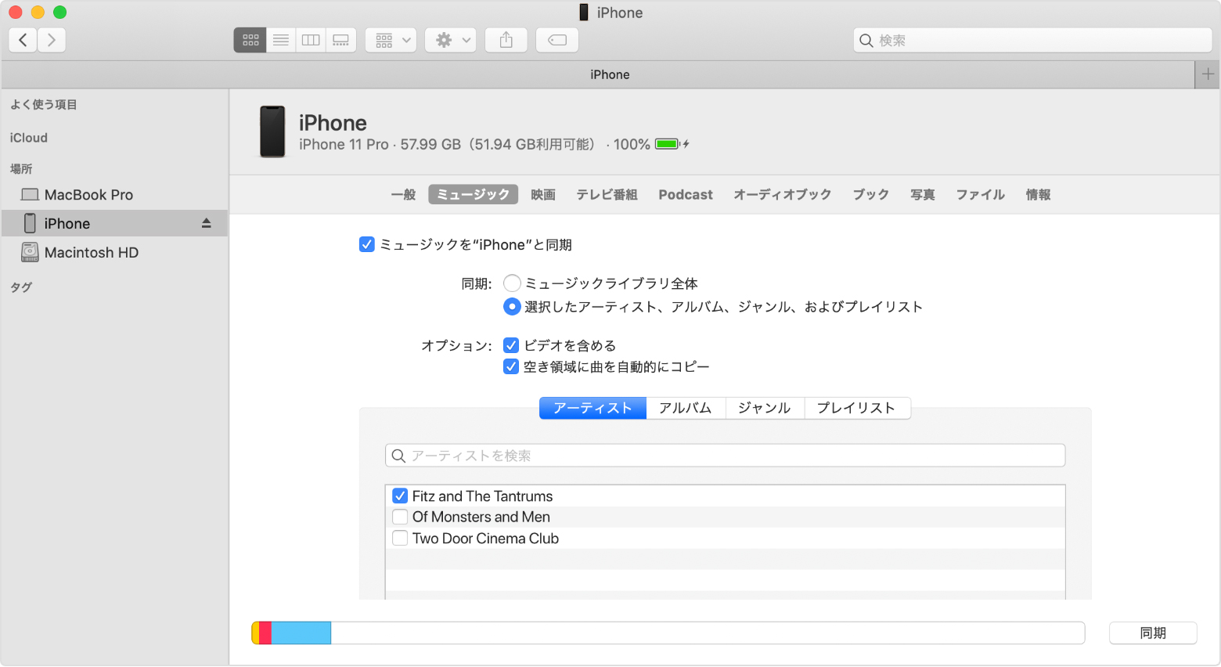Switch Finder to icon view

250,40
